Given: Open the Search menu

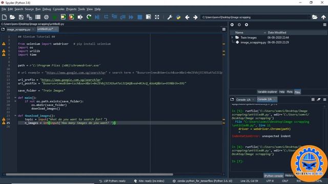Looking at the screenshot, I should [18, 9].
